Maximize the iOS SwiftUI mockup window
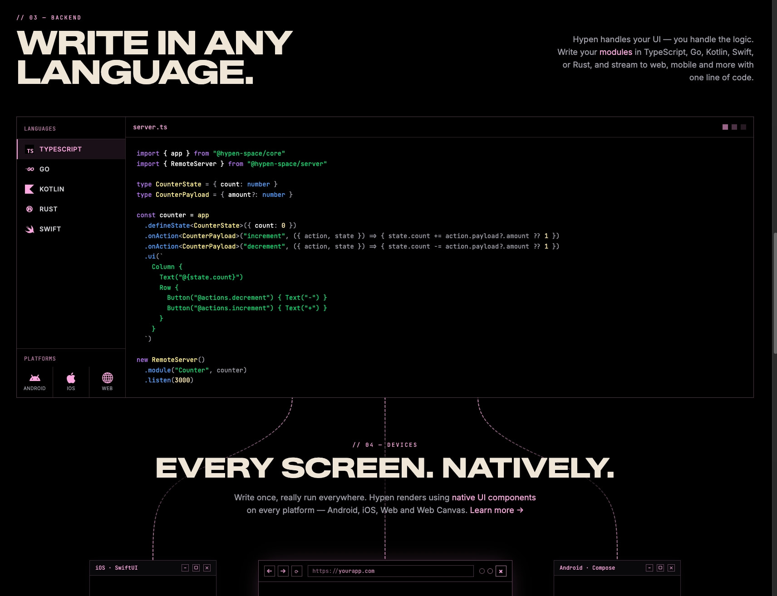The height and width of the screenshot is (596, 777). click(196, 568)
